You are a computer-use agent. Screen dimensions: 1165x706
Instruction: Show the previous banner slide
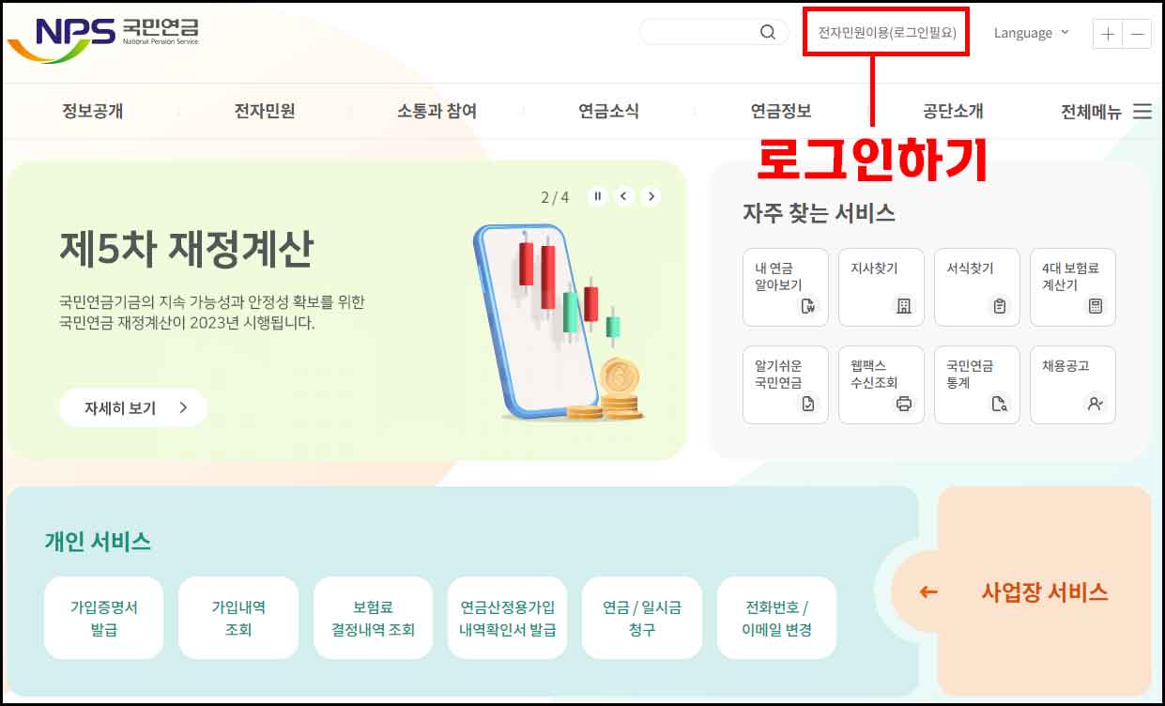(x=624, y=196)
